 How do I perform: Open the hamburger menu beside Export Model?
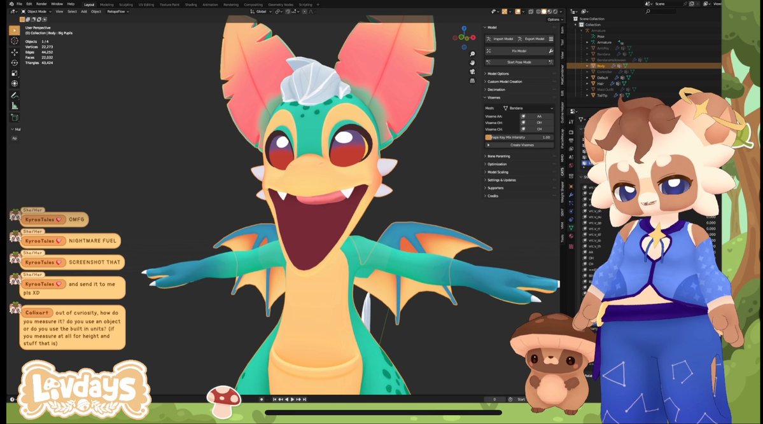[x=551, y=39]
